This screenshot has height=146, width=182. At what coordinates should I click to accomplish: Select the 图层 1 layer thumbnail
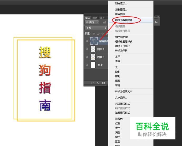coord(93,57)
